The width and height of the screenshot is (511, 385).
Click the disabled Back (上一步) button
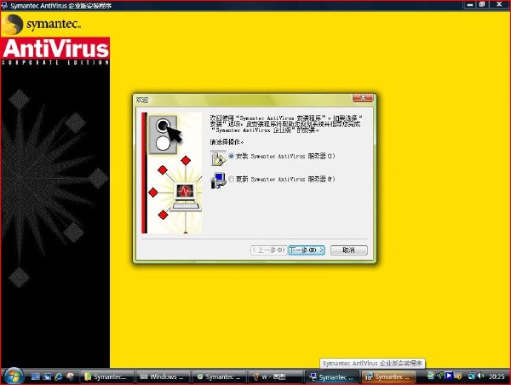tap(268, 250)
